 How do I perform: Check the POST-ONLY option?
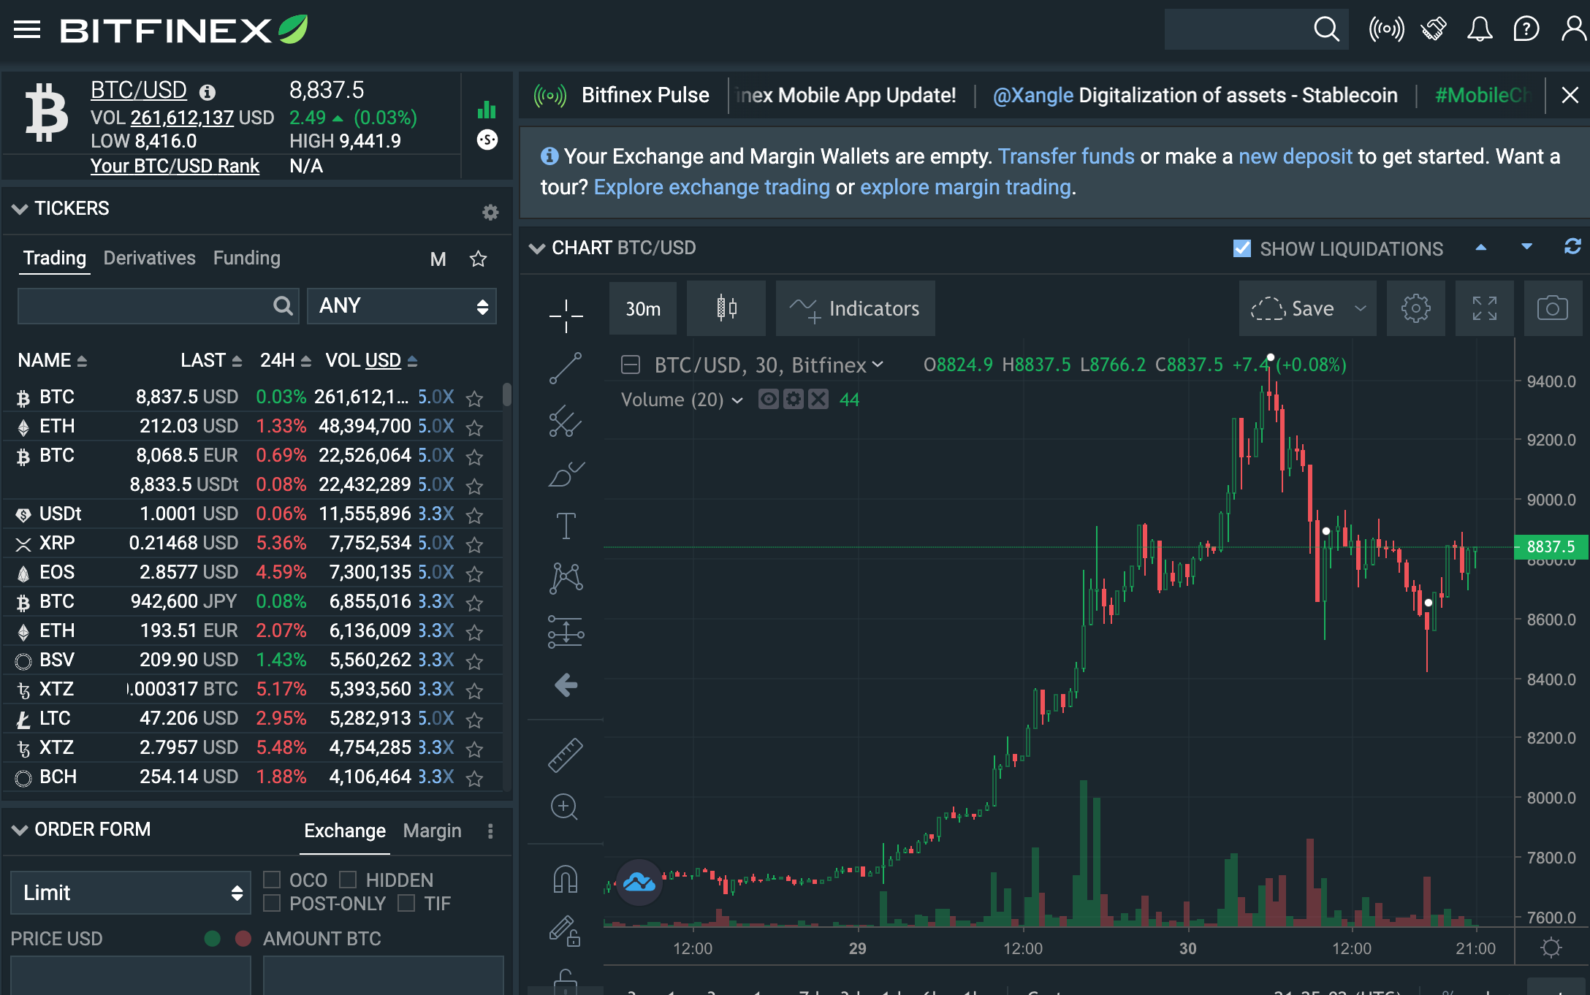click(x=273, y=904)
